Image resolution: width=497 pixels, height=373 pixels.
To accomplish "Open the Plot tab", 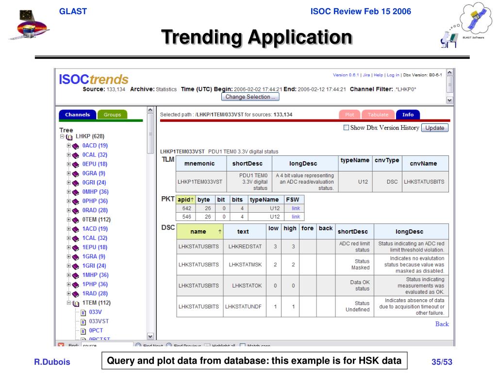I will pos(349,115).
